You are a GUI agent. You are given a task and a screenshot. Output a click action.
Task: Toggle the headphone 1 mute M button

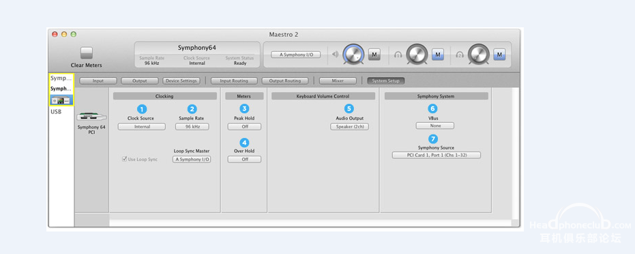(x=437, y=55)
